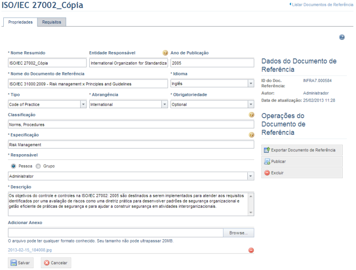Click the Nome do Documento de Referência field
Screen dimensions: 356x270
pos(88,84)
